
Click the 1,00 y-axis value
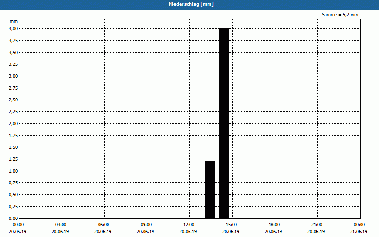pos(13,171)
